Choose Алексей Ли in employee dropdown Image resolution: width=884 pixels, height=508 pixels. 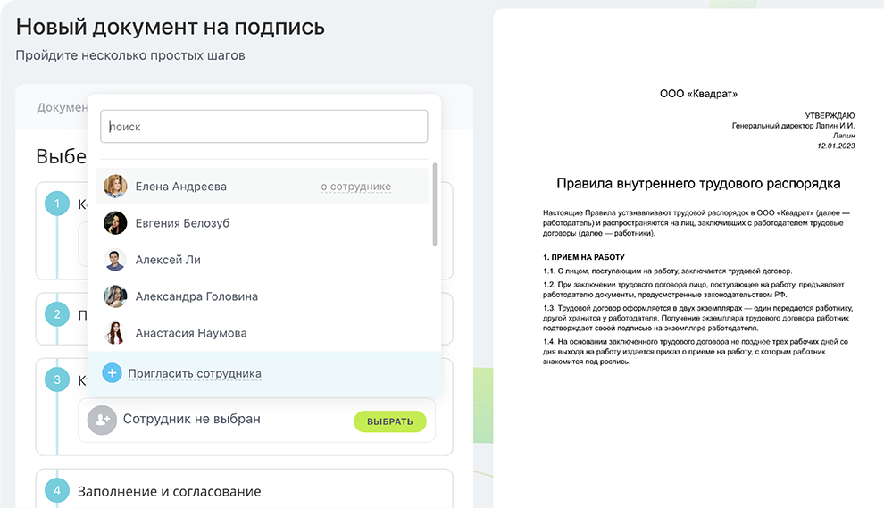(168, 260)
